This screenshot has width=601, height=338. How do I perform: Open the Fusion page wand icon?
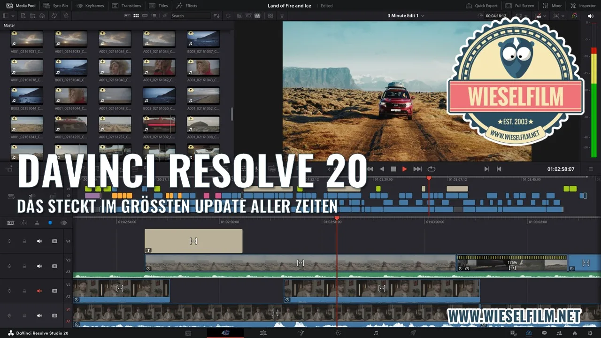[301, 333]
